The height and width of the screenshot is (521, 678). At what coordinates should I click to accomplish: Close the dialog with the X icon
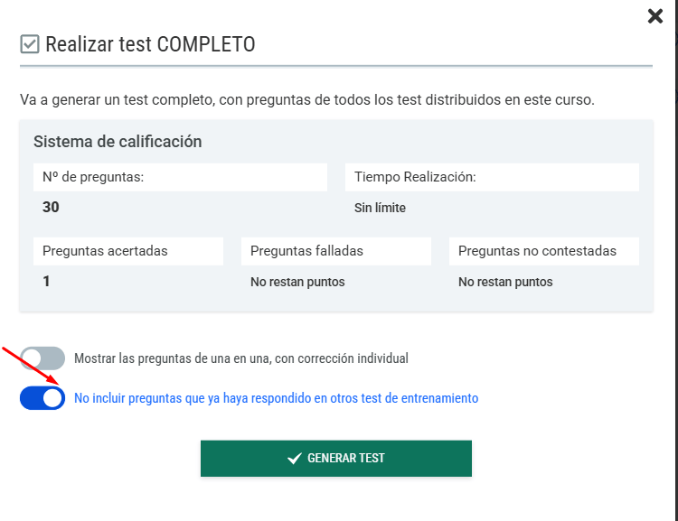click(655, 16)
